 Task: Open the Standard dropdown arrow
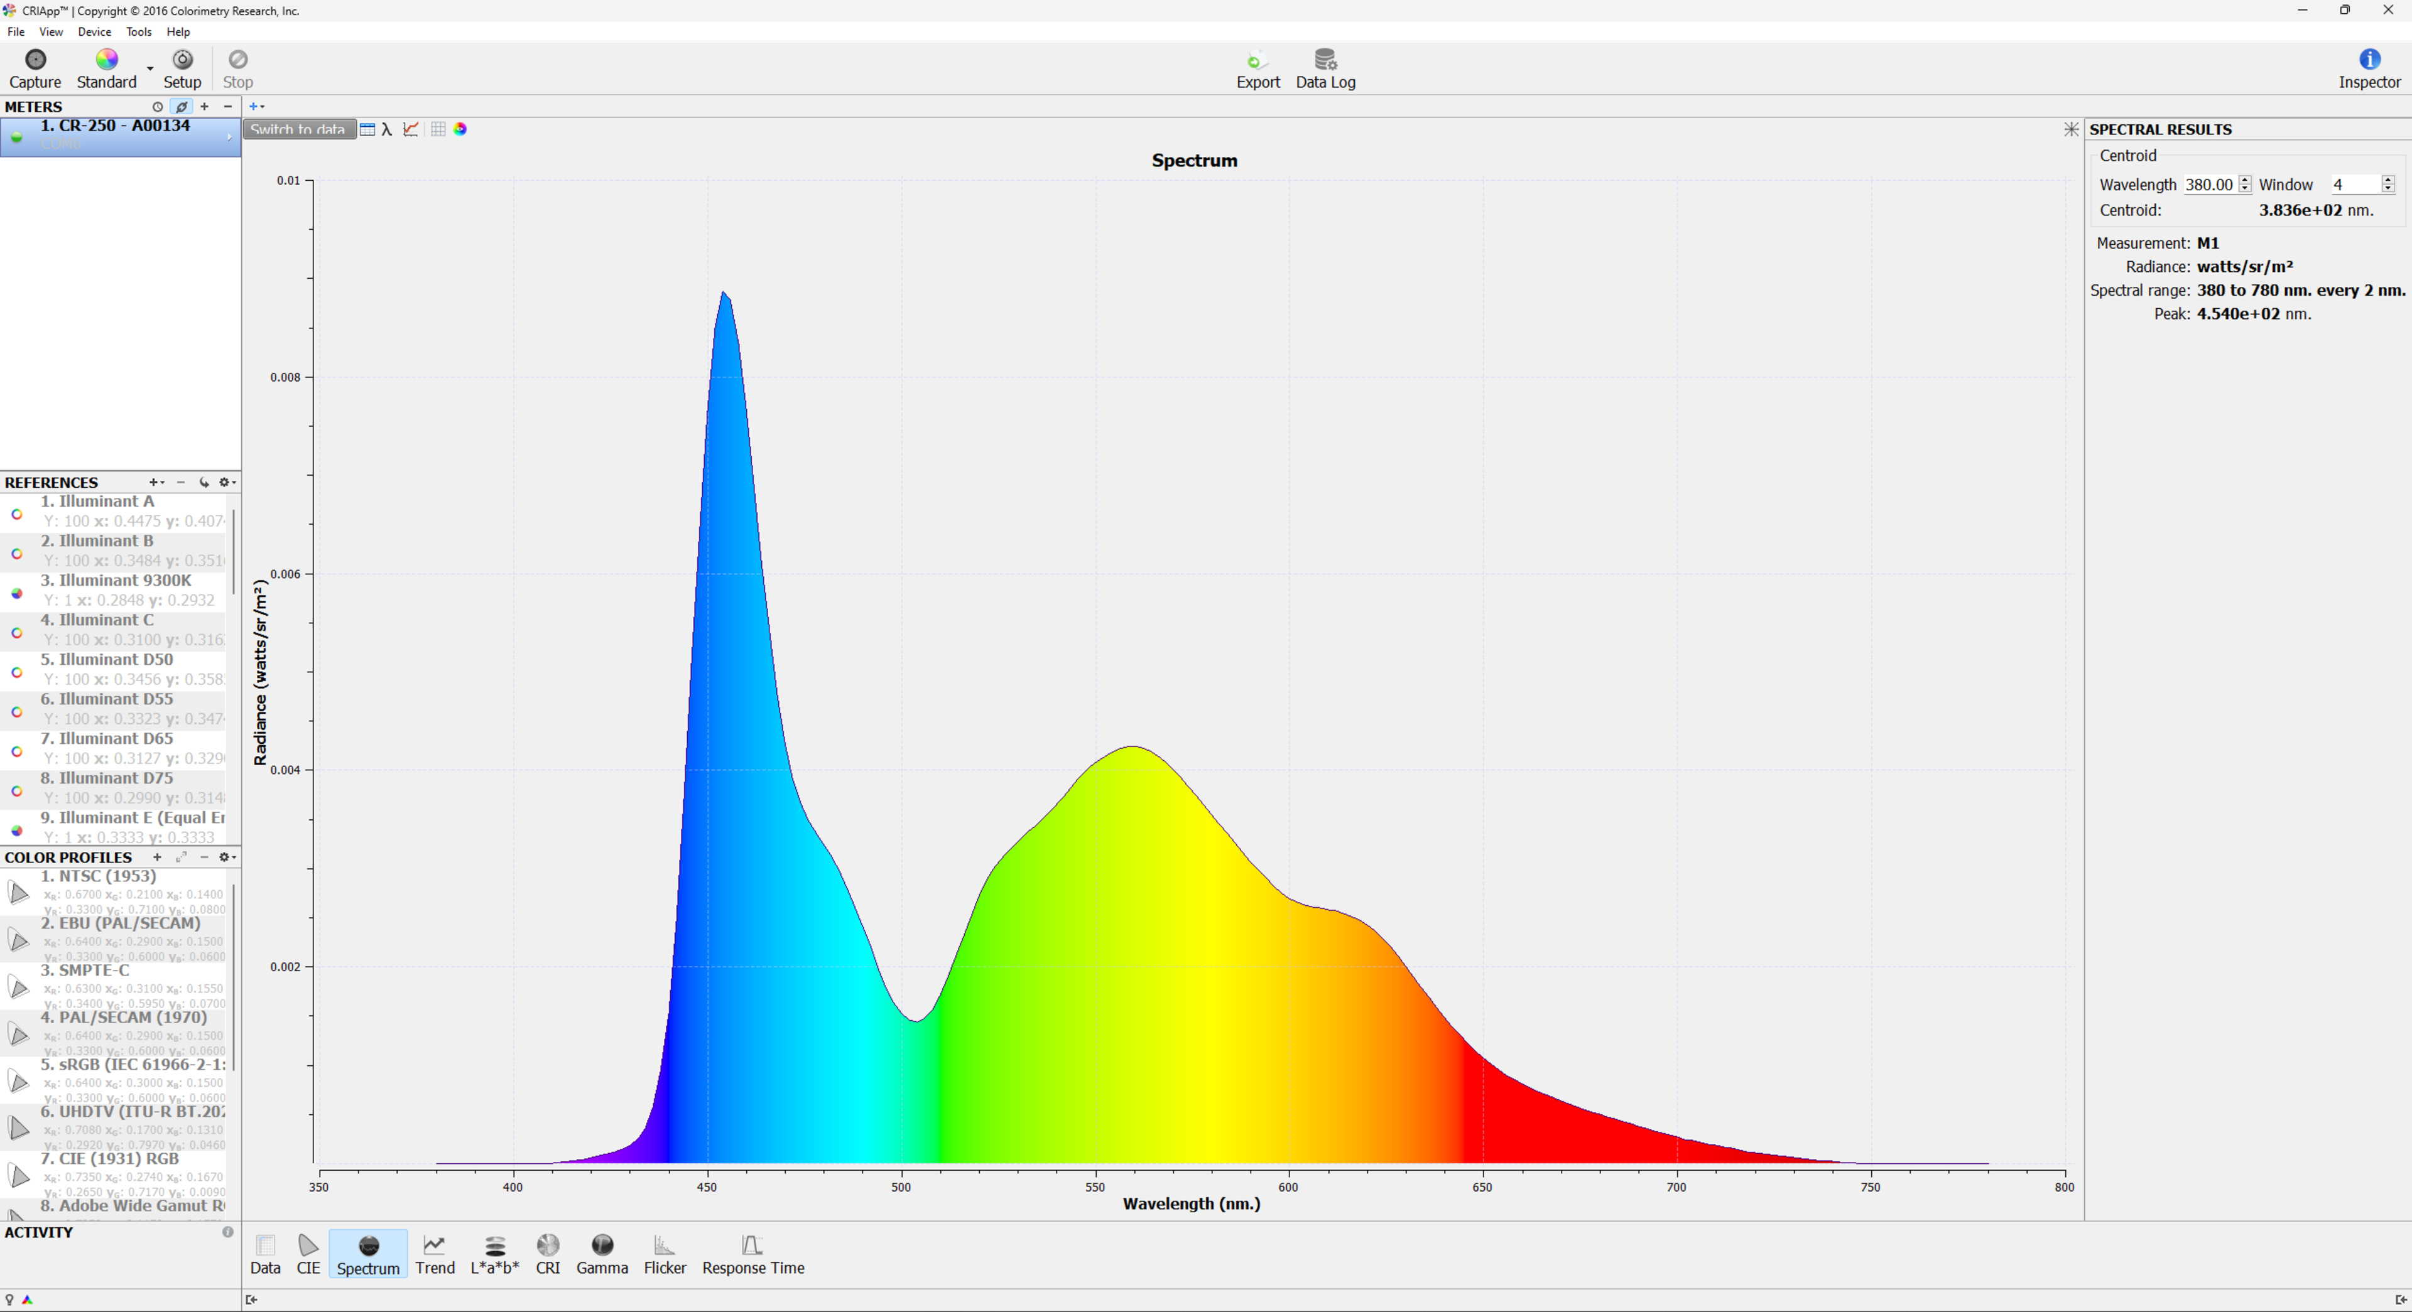click(x=150, y=69)
